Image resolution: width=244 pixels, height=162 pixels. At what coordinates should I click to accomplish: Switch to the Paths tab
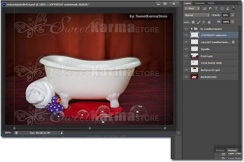211,3
